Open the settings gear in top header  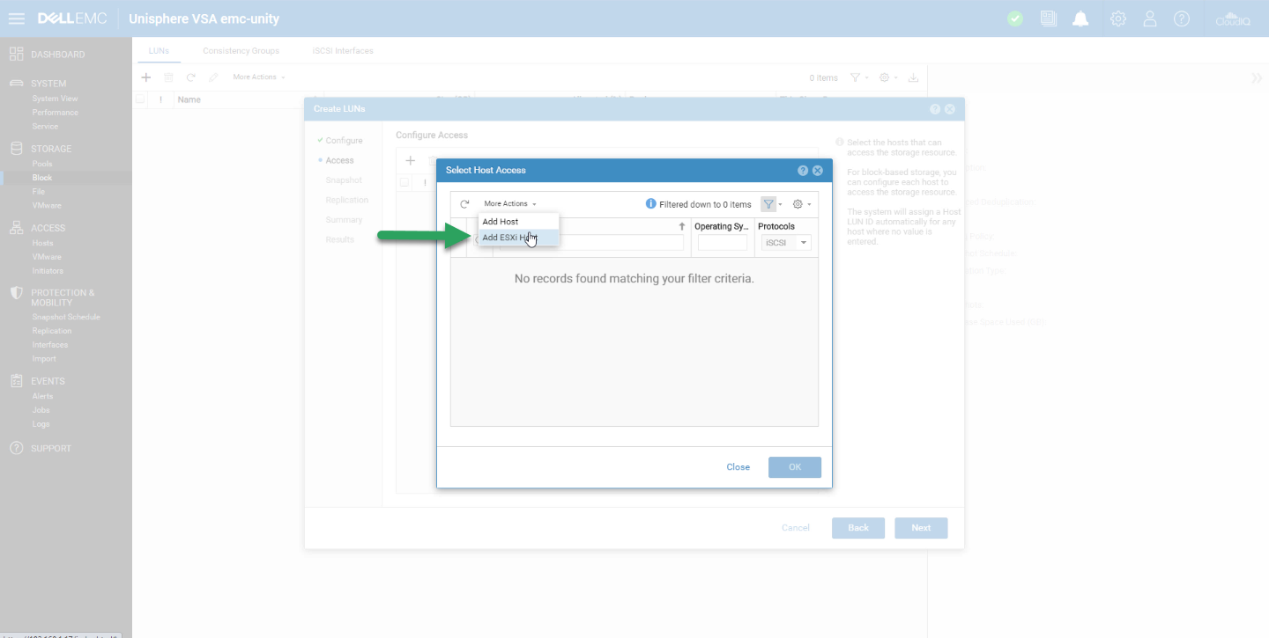pos(1118,18)
